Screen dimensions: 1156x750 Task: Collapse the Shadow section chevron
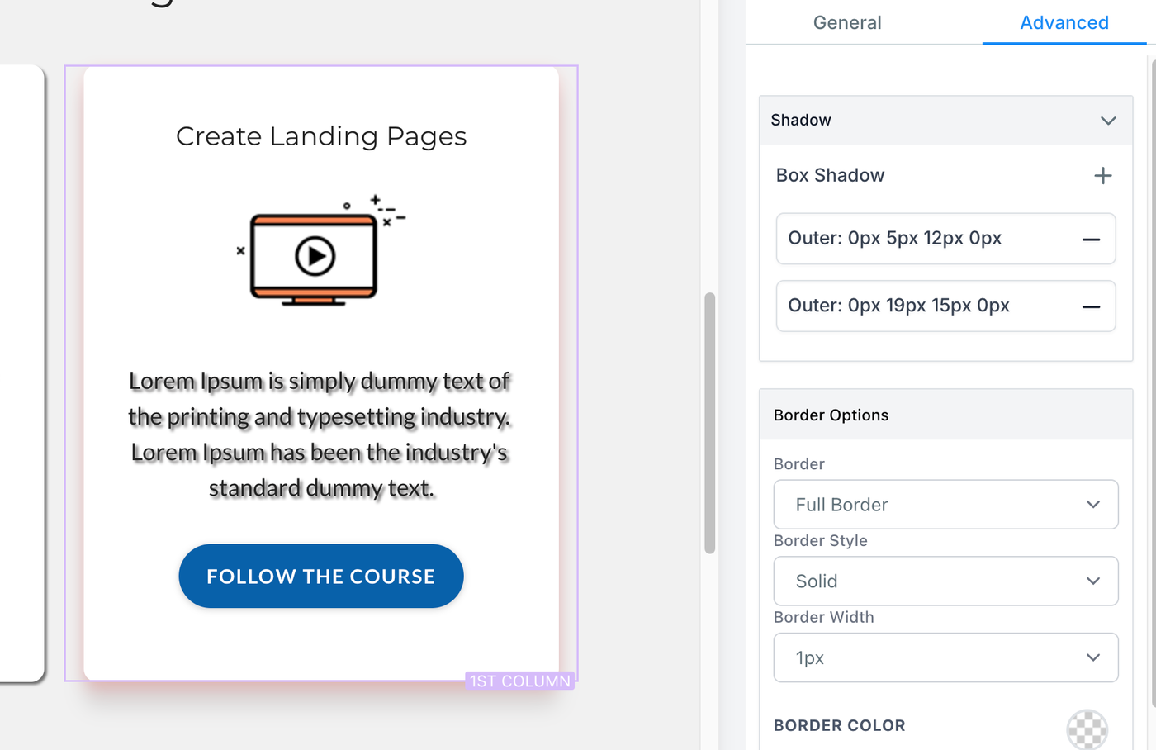[1108, 121]
